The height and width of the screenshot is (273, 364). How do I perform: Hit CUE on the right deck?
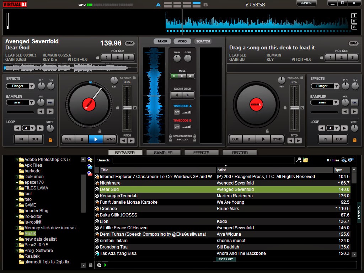(235, 139)
